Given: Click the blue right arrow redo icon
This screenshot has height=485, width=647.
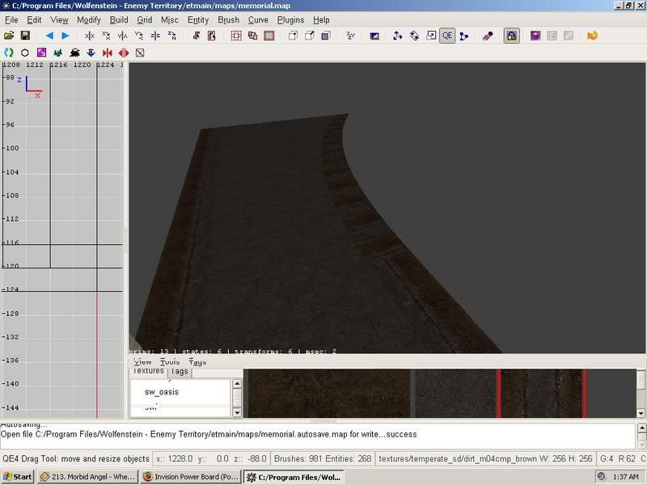Looking at the screenshot, I should (66, 36).
